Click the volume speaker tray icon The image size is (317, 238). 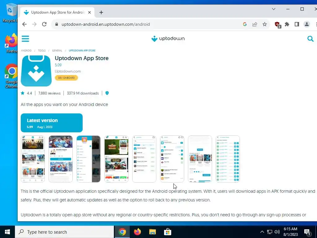click(277, 232)
